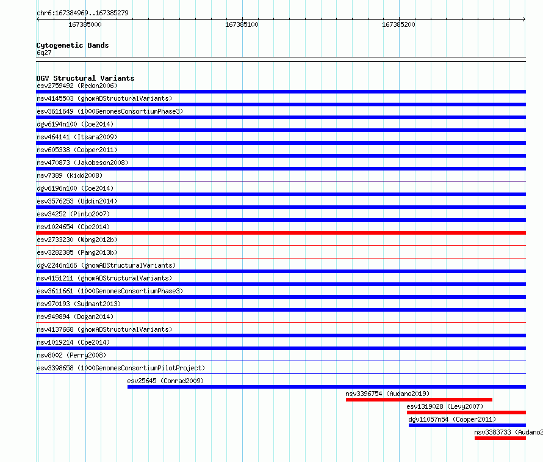
Task: Open esv3576253 (Uddin2014) variant
Action: click(x=77, y=201)
